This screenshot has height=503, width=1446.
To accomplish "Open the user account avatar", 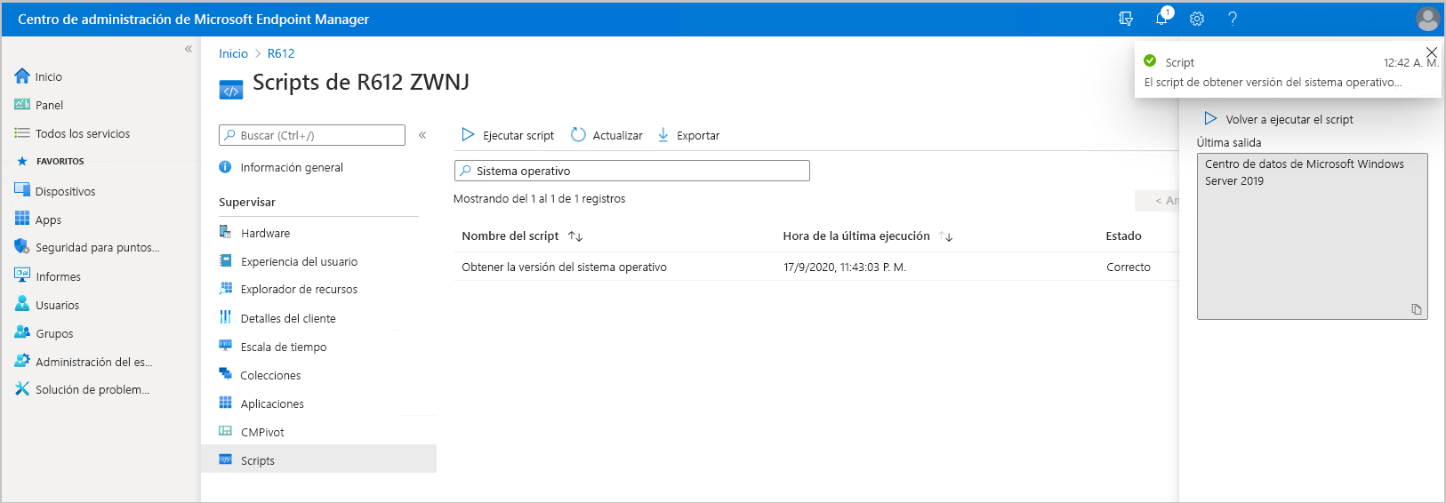I will click(1427, 19).
